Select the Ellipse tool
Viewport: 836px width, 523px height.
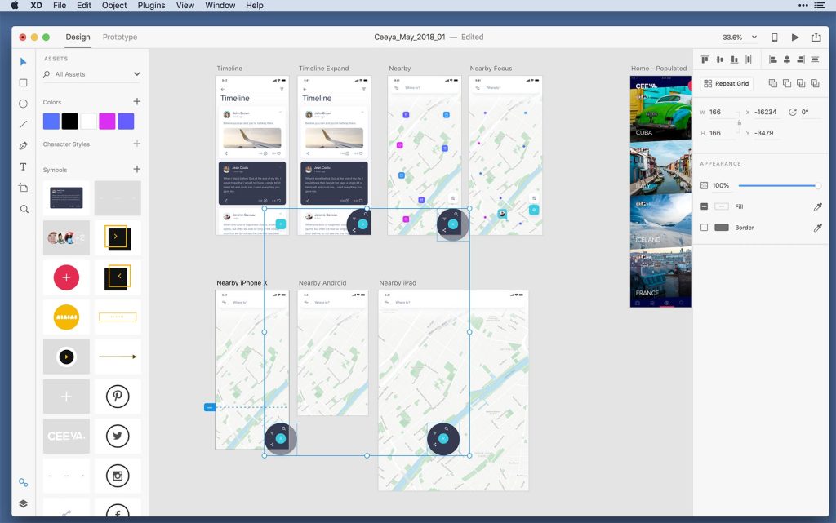click(23, 104)
